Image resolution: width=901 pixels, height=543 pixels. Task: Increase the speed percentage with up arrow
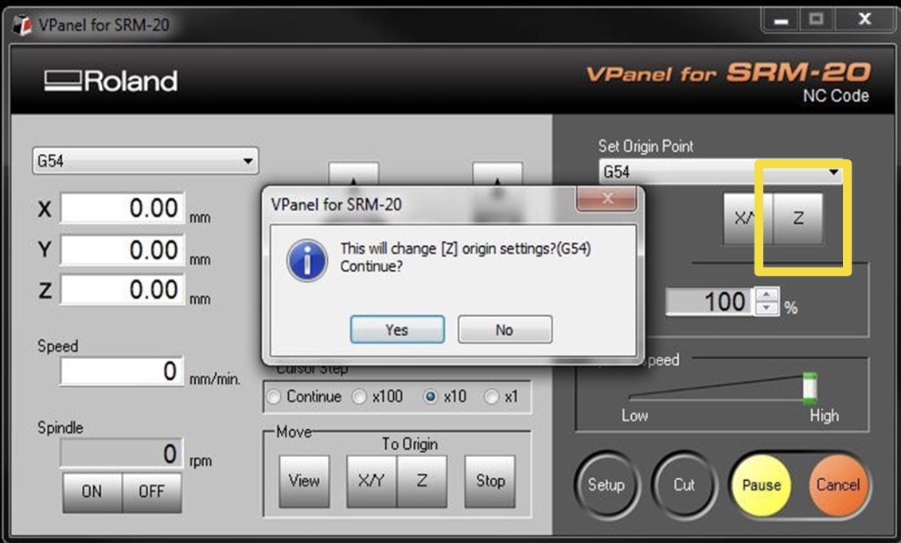[766, 295]
